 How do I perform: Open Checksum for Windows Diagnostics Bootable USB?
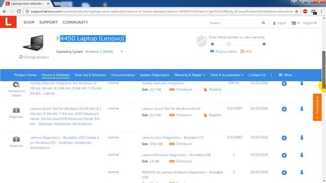pos(181,161)
